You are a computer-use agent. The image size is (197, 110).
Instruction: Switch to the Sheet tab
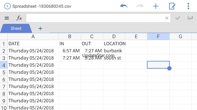(x=16, y=28)
